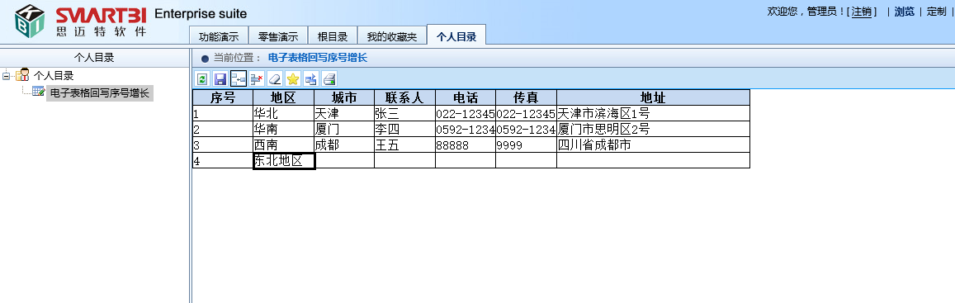Click the 注销 logout link
955x303 pixels.
(862, 12)
